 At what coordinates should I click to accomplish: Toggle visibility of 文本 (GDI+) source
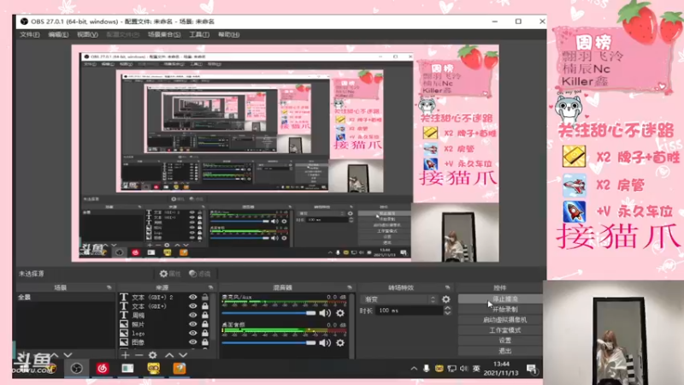click(192, 306)
